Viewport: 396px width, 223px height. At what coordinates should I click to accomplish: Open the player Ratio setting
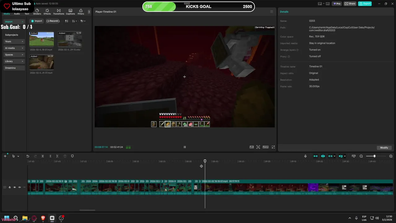click(265, 147)
